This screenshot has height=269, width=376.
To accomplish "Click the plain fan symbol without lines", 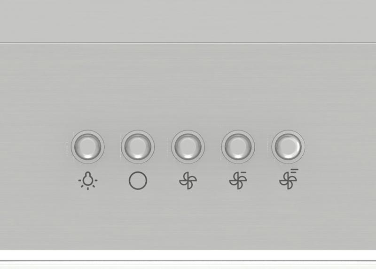I will [x=188, y=180].
